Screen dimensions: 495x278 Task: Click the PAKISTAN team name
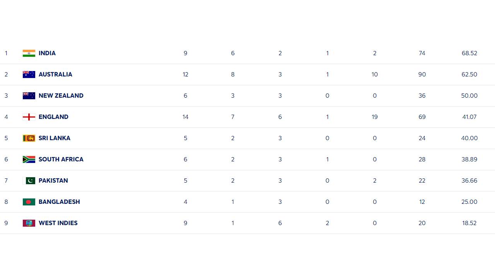[x=53, y=181]
